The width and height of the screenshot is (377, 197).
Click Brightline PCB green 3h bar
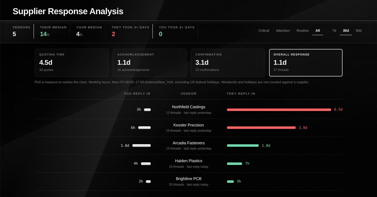click(x=230, y=182)
